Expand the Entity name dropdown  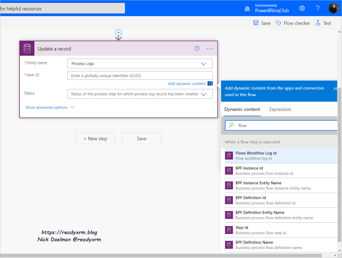(x=203, y=64)
